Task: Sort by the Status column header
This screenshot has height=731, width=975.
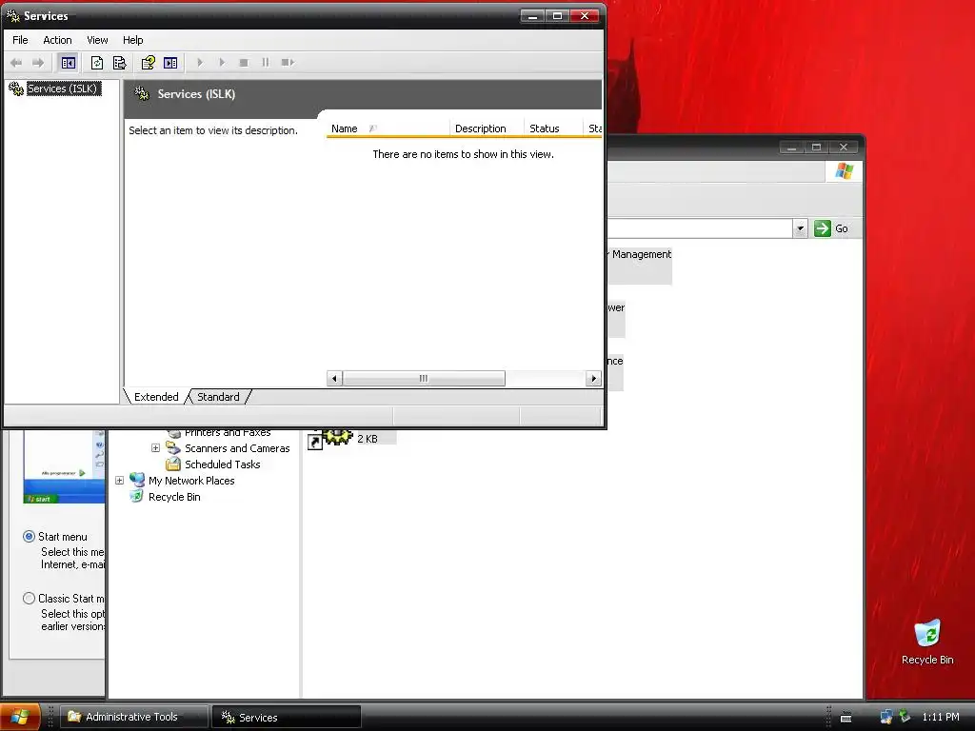Action: point(553,128)
